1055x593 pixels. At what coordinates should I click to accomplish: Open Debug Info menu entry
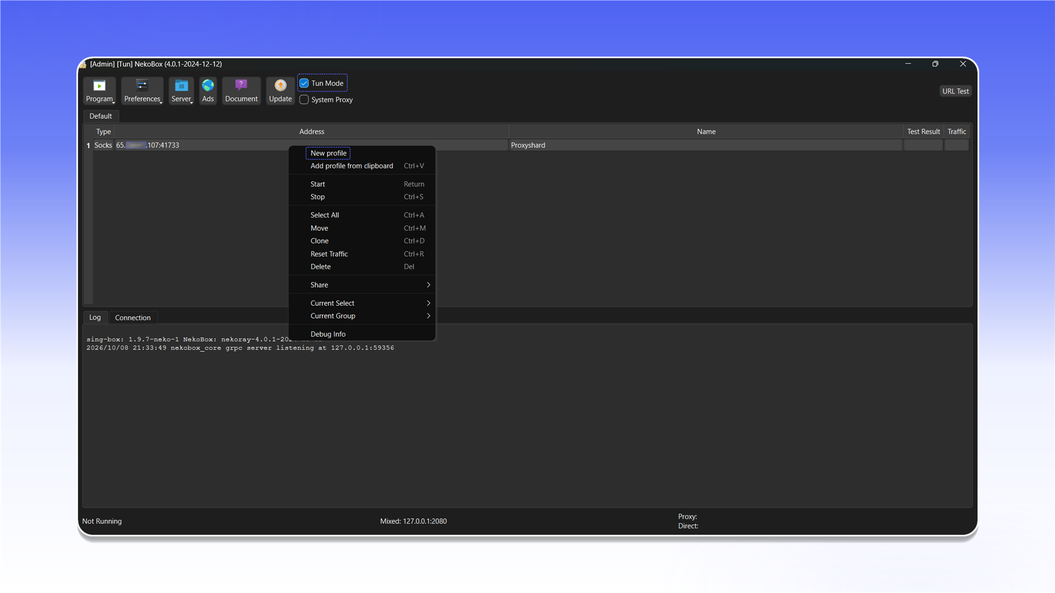[x=362, y=334]
